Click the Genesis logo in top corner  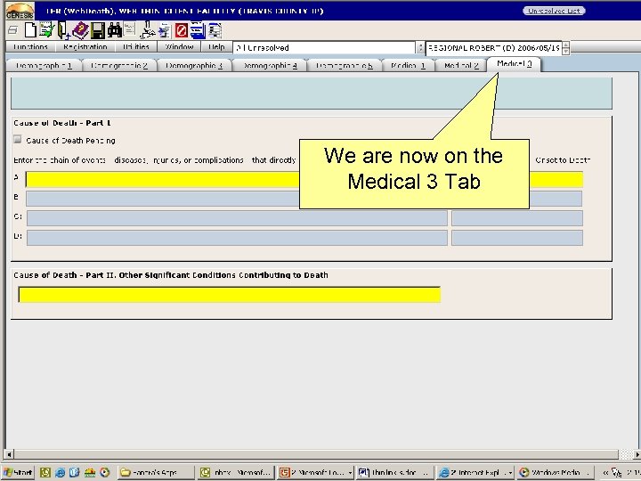pyautogui.click(x=20, y=11)
